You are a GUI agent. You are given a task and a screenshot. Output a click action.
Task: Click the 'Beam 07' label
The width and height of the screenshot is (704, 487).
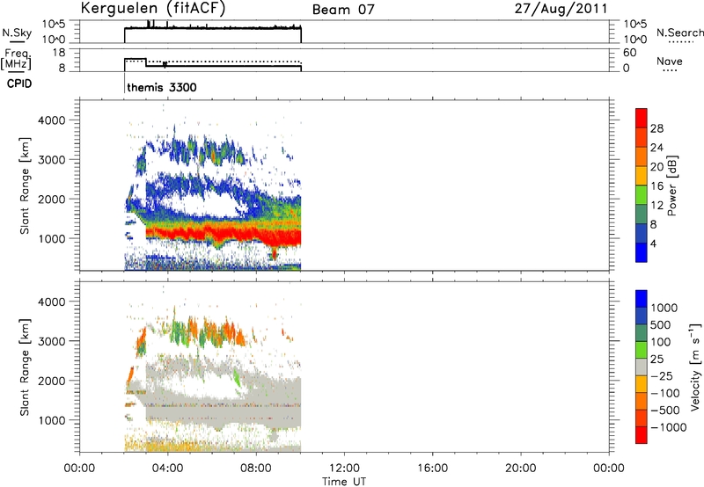pyautogui.click(x=343, y=10)
